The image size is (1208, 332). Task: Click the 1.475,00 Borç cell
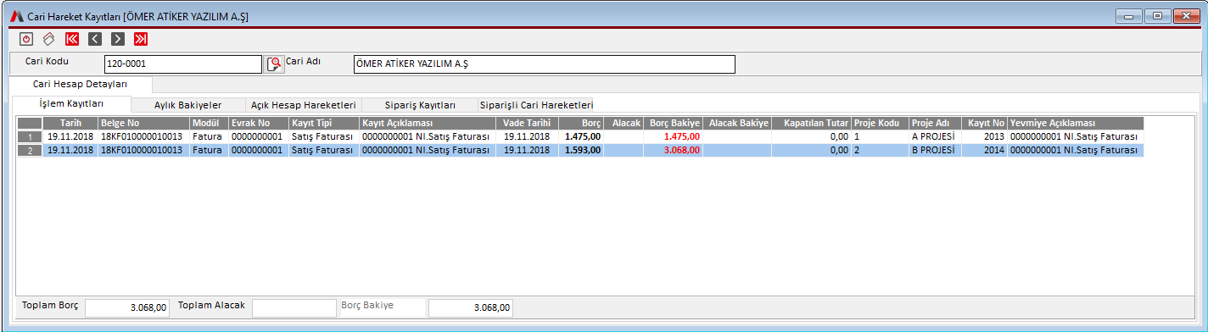(581, 136)
